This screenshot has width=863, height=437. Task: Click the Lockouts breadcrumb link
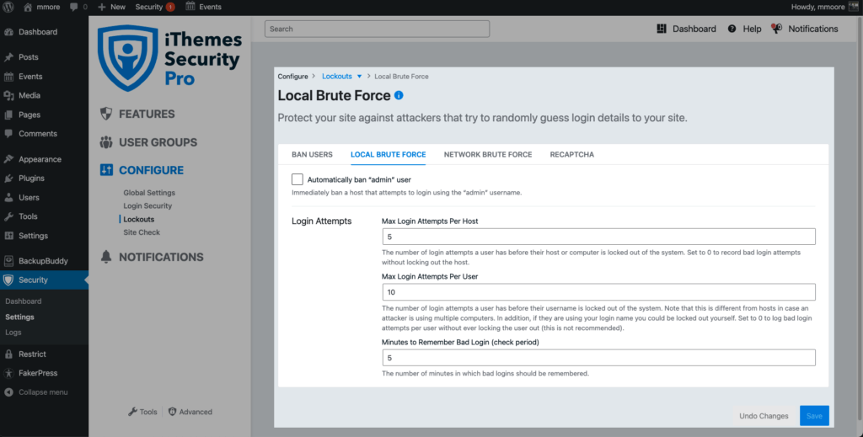pos(337,77)
